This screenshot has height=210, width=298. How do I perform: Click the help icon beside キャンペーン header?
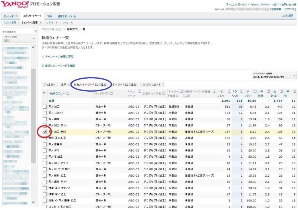140,91
